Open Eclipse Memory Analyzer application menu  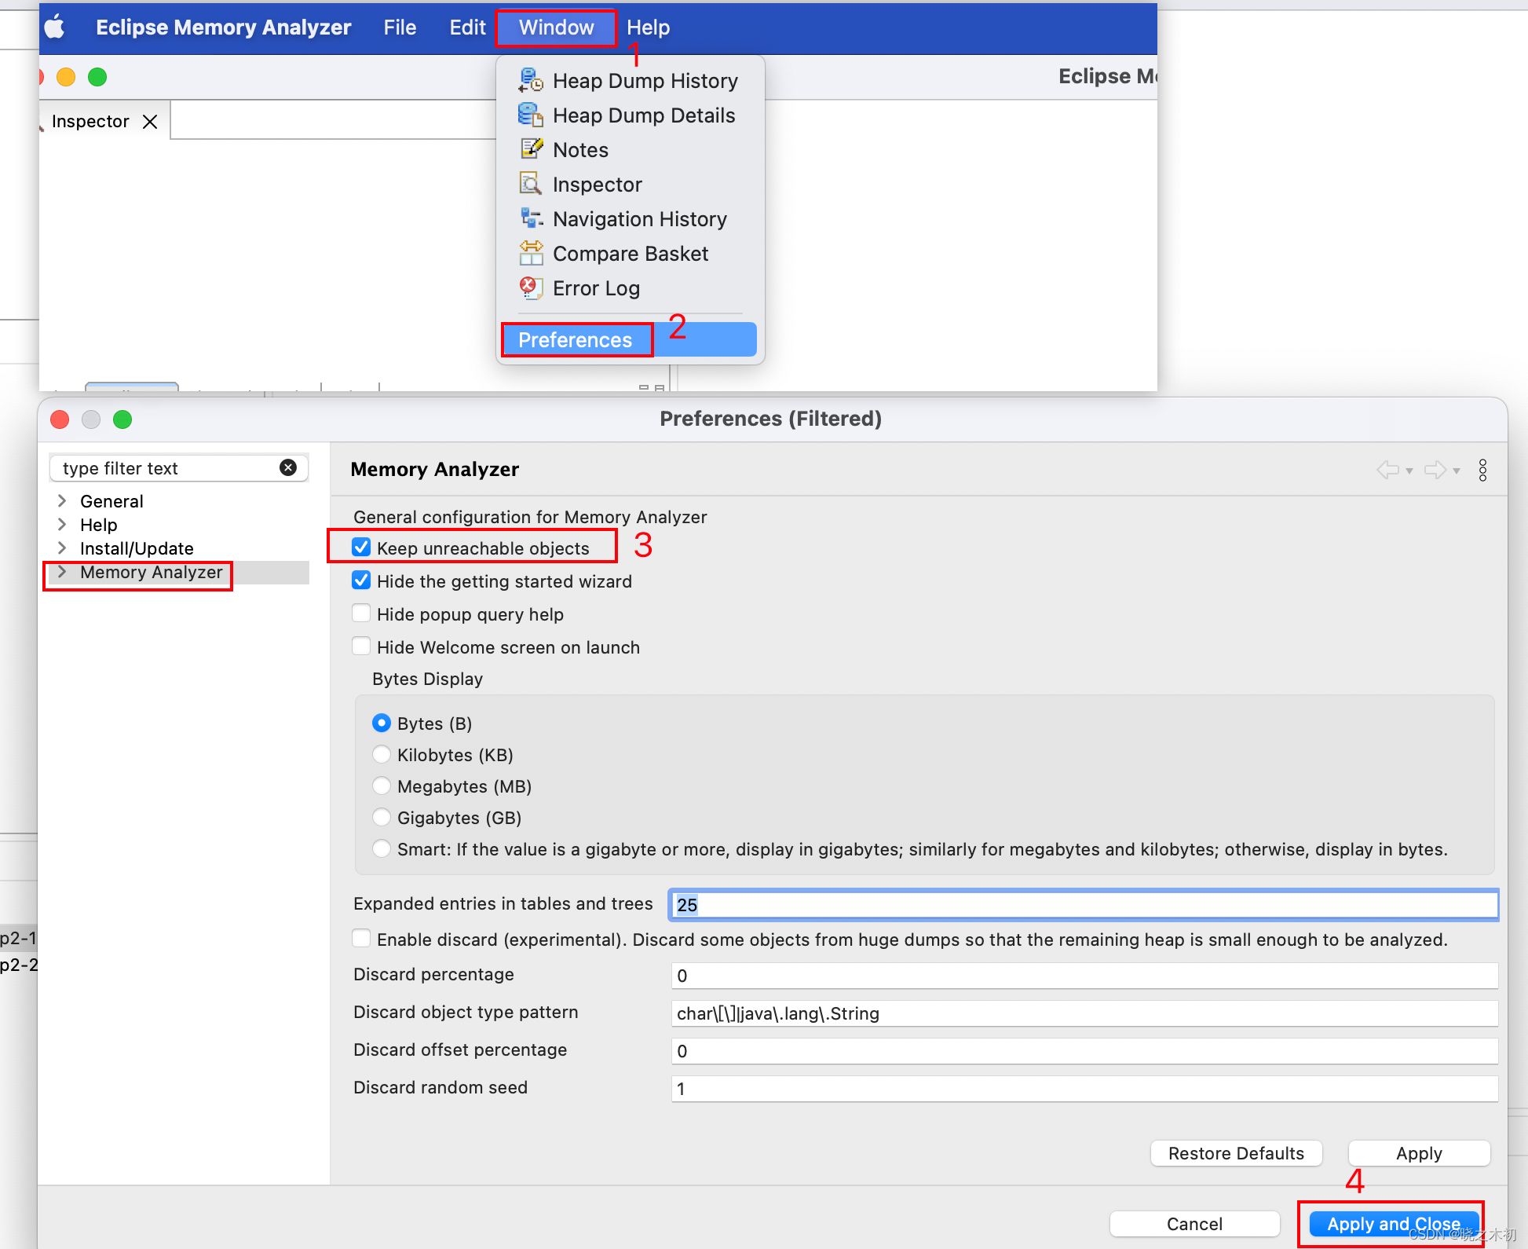[223, 27]
